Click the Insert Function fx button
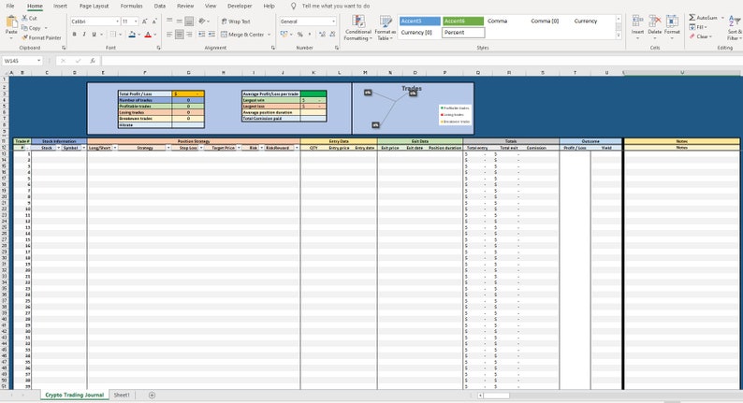Viewport: 743px width, 403px height. (93, 61)
